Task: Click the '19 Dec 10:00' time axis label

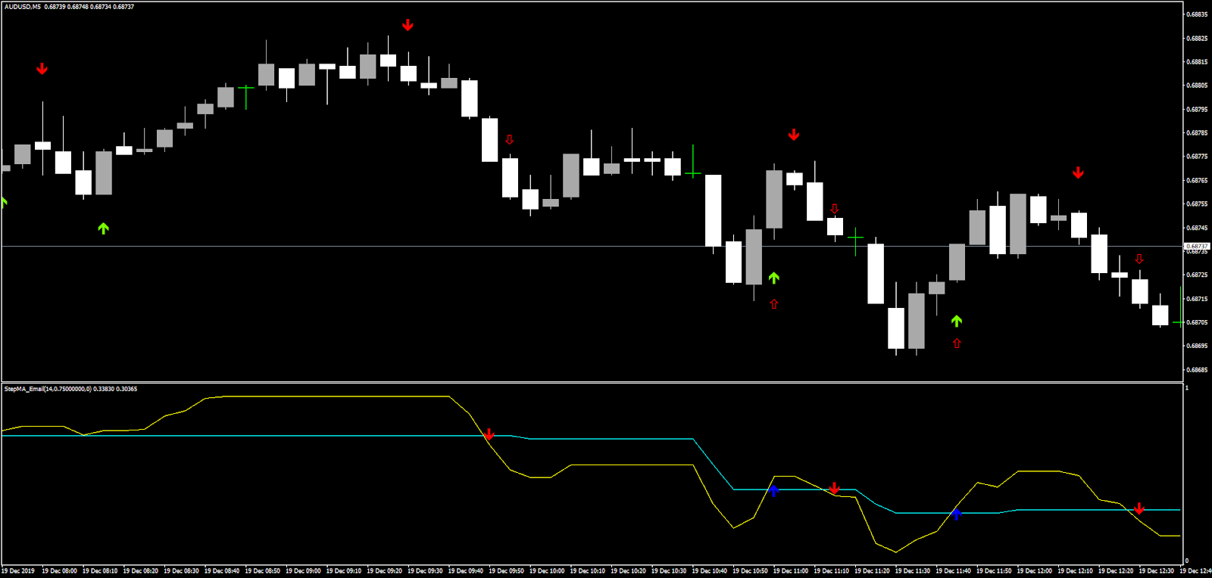Action: 547,571
